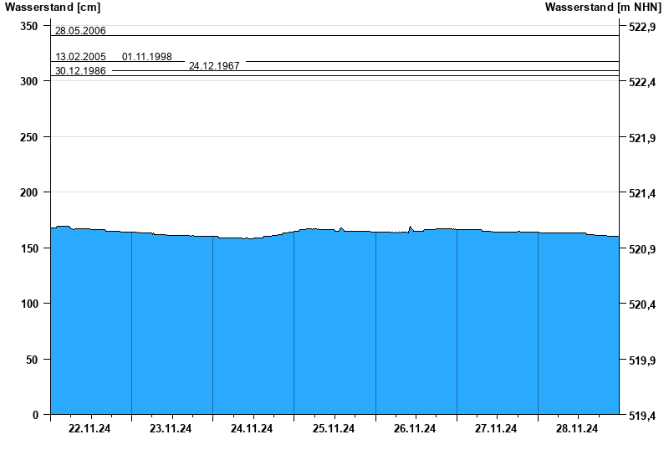Screen dimensions: 669x460
Task: Click the 28.05.2006 high-water mark label
Action: [x=80, y=31]
